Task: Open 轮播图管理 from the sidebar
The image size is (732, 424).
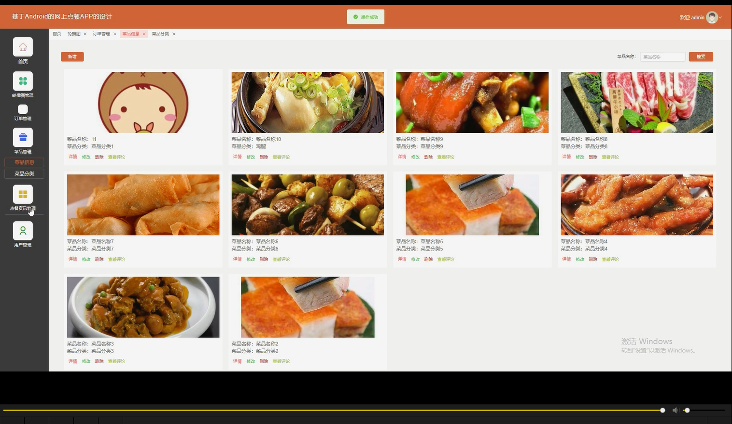Action: coord(23,80)
